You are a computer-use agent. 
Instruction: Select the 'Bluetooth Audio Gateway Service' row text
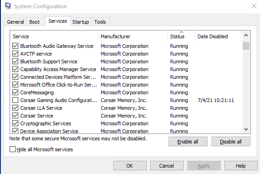[x=57, y=46]
